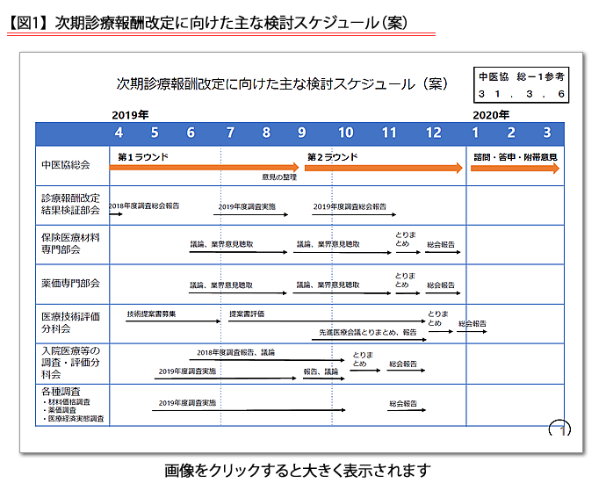The image size is (606, 483).
Task: Click the 薬価専門部会 row label
Action: 71,284
